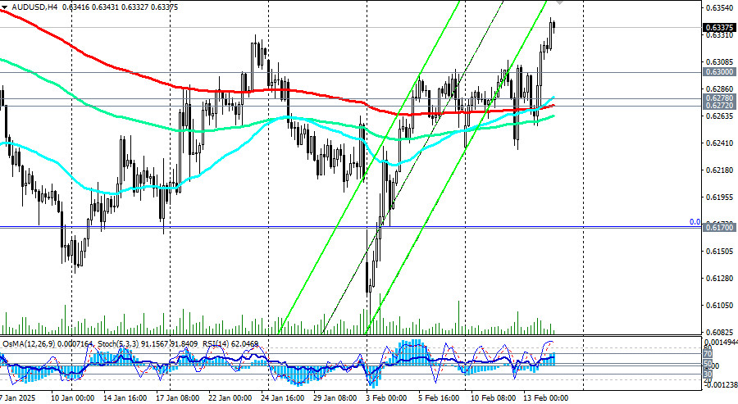Viewport: 738px width, 404px height.
Task: Click the 3 Feb 00:00 time label
Action: [x=387, y=398]
